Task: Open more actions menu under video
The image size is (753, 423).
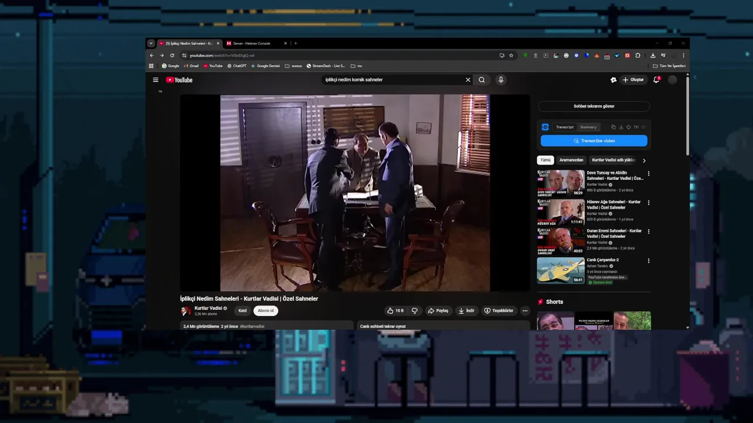Action: 525,311
